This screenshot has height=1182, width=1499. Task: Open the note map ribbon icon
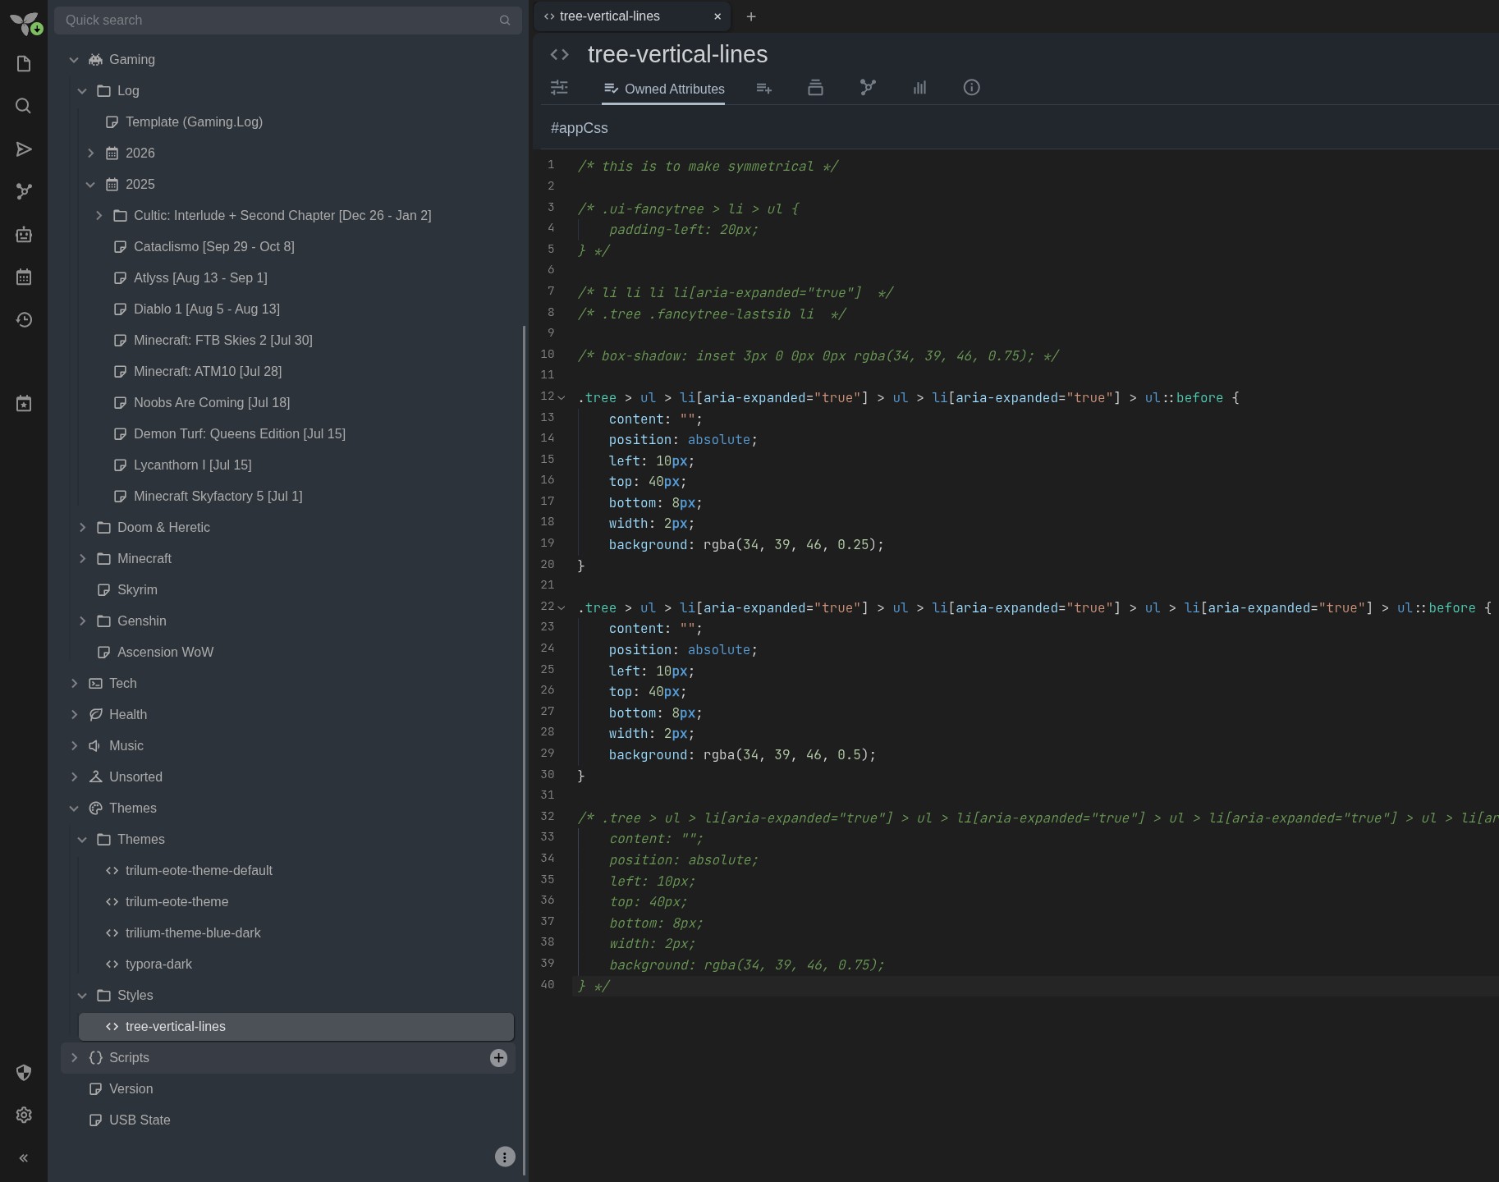[x=868, y=88]
